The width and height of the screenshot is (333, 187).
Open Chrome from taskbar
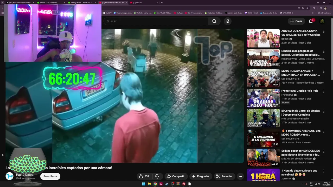tap(155, 184)
